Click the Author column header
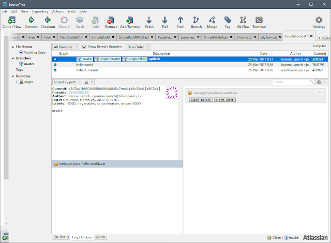 point(295,54)
